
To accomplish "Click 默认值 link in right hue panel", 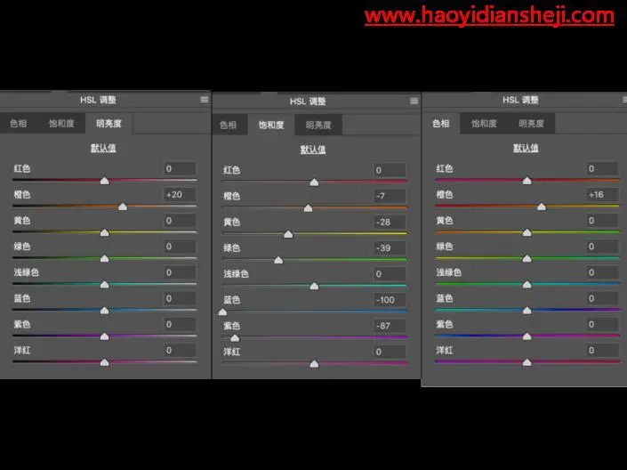I will tap(526, 148).
